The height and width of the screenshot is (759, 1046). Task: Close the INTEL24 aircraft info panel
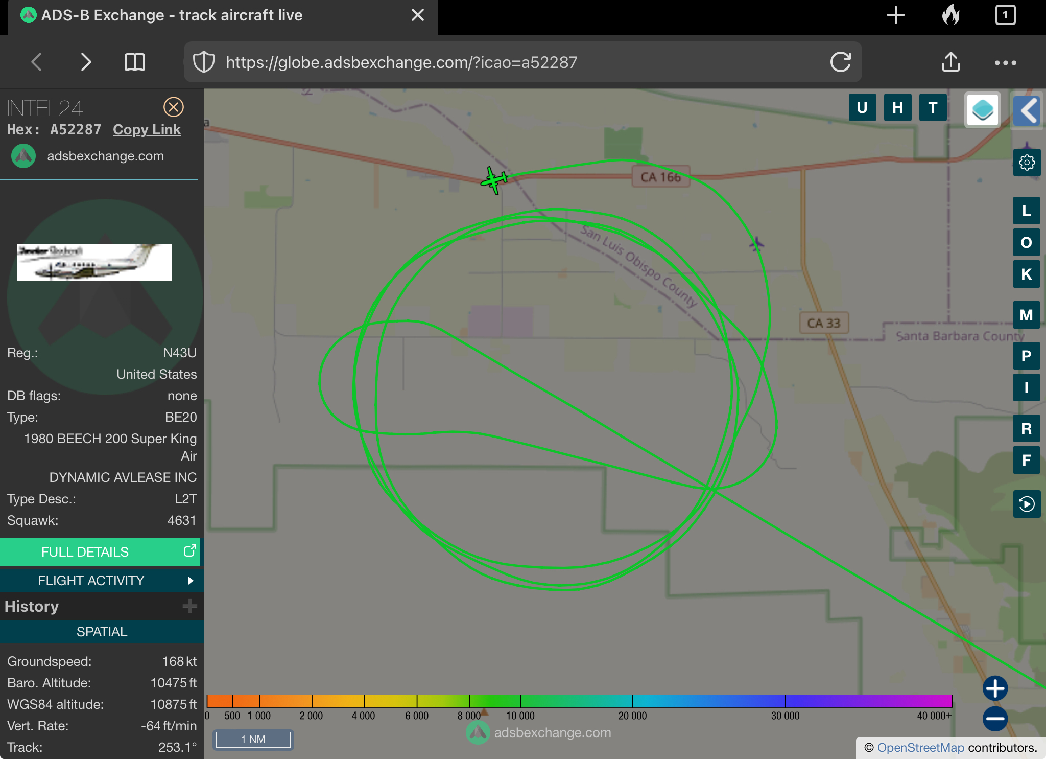coord(174,107)
